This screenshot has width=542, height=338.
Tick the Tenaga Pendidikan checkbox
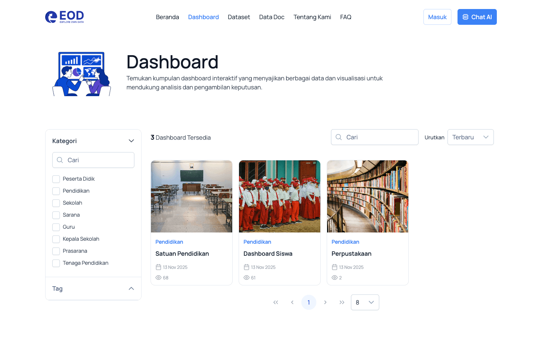click(x=56, y=263)
